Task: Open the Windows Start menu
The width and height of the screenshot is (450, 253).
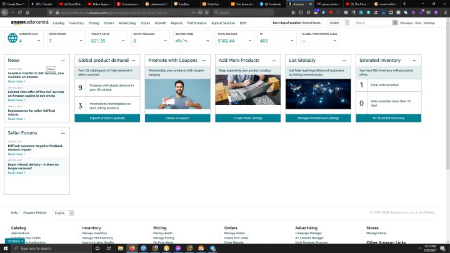Action: tap(6, 248)
